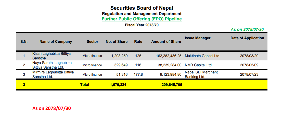The image size is (282, 117).
Task: Select Kisan Laghubitta Bittiya Sanstha company cell
Action: (52, 56)
